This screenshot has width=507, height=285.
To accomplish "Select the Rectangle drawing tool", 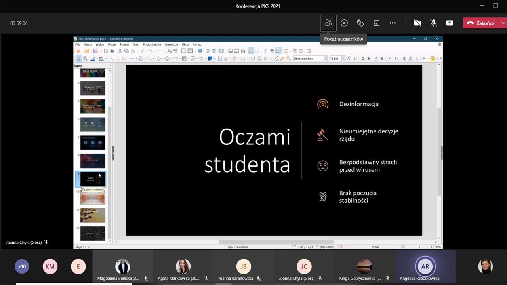I will click(x=118, y=59).
